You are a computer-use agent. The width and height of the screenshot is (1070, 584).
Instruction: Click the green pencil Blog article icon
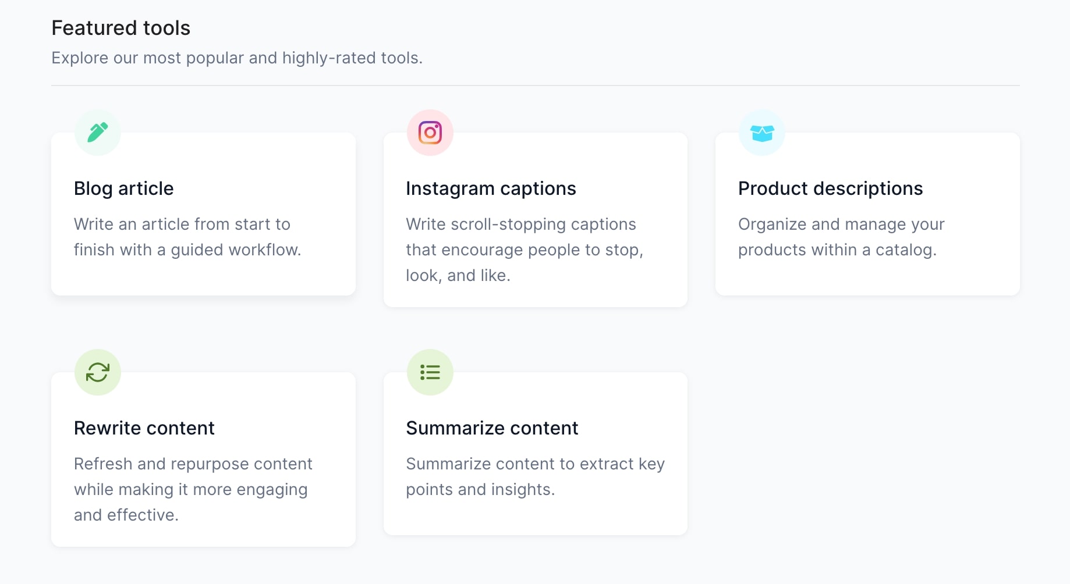tap(98, 133)
